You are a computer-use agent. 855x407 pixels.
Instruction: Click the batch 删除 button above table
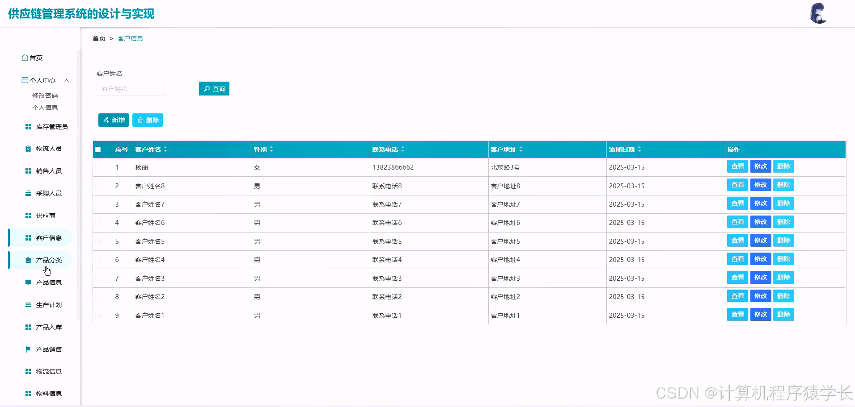(148, 120)
